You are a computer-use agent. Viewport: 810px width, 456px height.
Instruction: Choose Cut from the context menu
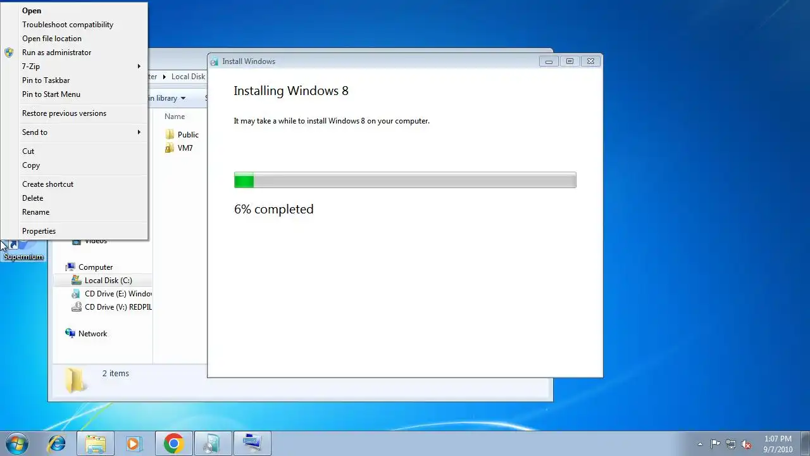click(x=75, y=151)
